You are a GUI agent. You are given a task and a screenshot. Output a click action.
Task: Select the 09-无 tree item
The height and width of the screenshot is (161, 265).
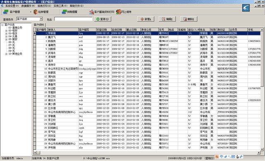[12, 51]
